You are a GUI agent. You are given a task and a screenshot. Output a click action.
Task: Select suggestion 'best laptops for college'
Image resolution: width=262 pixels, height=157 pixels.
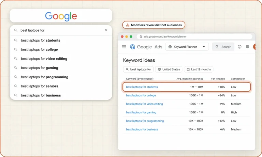coord(61,50)
